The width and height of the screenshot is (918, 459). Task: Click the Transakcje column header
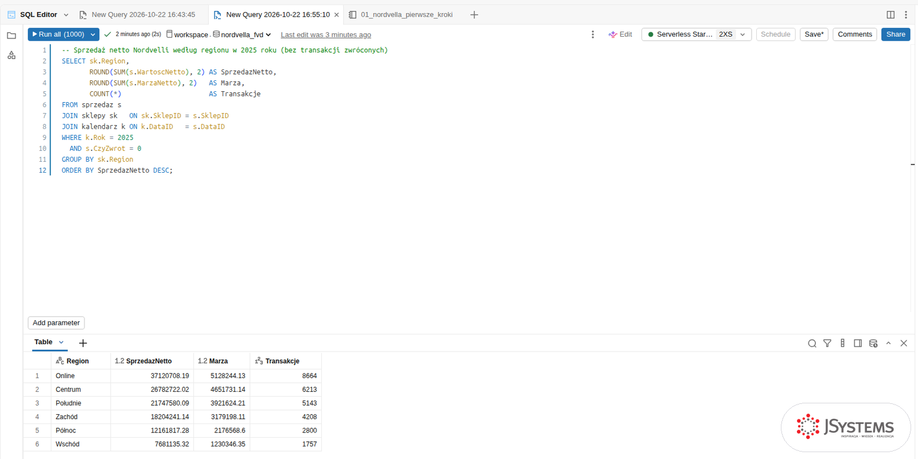pos(286,361)
